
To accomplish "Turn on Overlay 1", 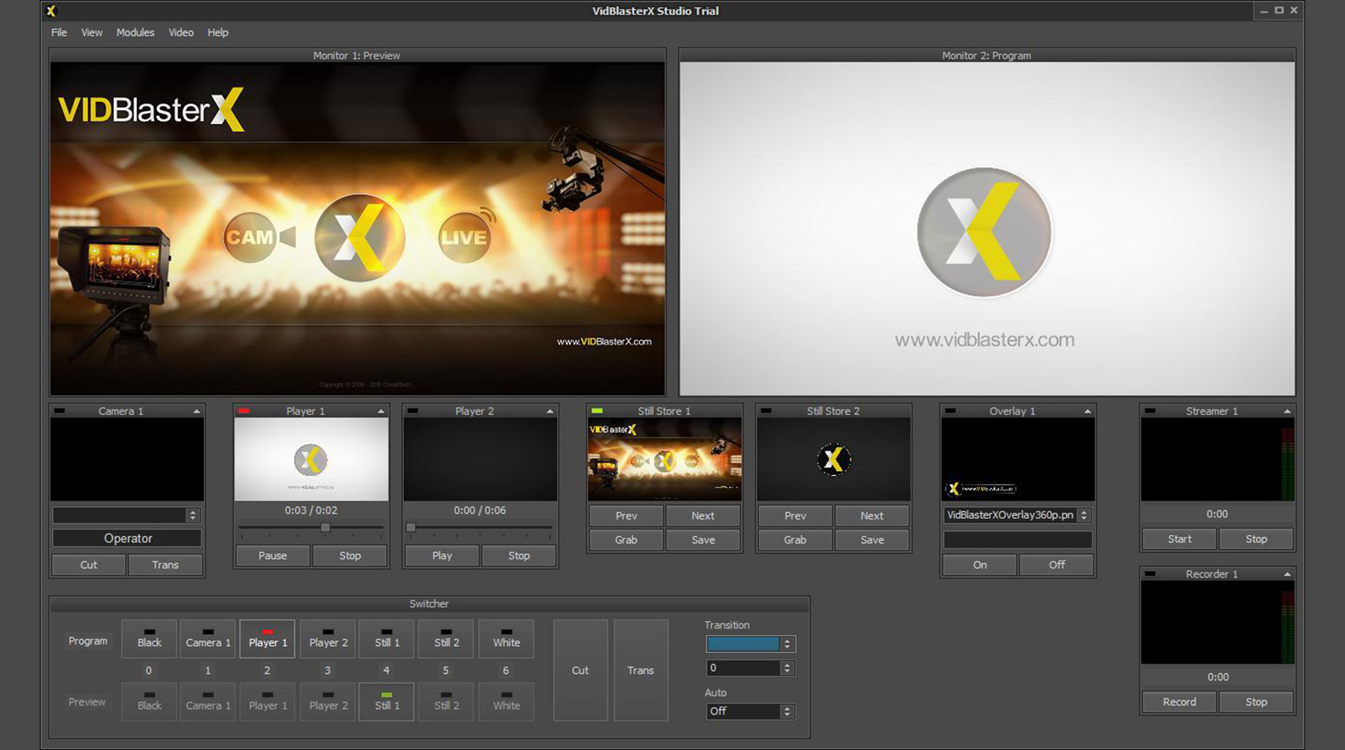I will pyautogui.click(x=979, y=565).
